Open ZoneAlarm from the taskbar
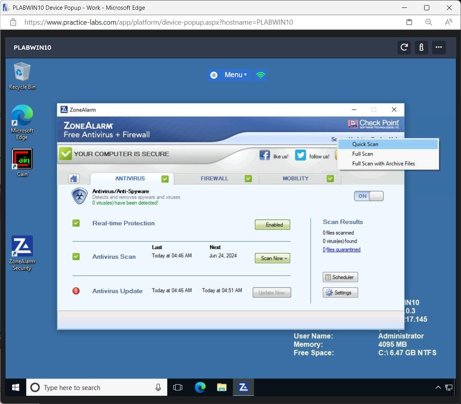This screenshot has height=404, width=461. tap(243, 387)
